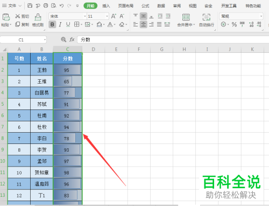This screenshot has width=269, height=206.
Task: Toggle Italic formatting
Action: [60, 24]
